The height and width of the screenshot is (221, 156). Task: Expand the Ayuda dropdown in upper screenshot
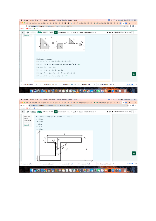pyautogui.click(x=75, y=33)
